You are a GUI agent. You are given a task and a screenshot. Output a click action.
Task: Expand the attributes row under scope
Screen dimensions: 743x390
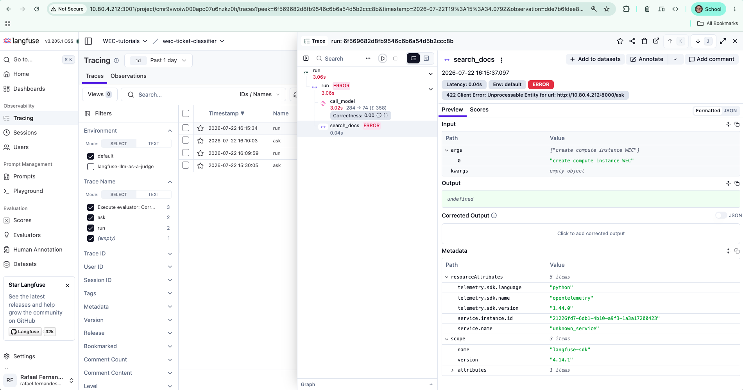tap(453, 370)
